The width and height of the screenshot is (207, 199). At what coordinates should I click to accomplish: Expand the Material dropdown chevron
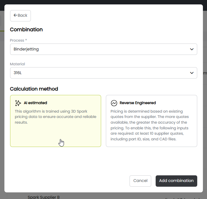point(192,73)
